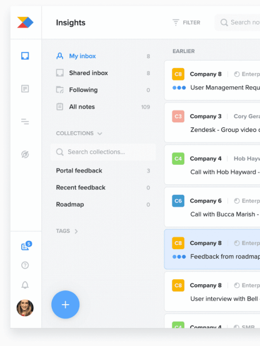Click the Cory name on Company 3 note
The image size is (260, 346).
(247, 116)
